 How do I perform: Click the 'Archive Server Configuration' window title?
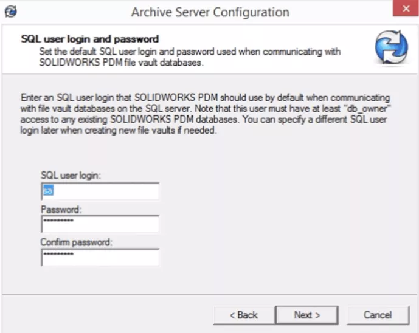pos(210,12)
